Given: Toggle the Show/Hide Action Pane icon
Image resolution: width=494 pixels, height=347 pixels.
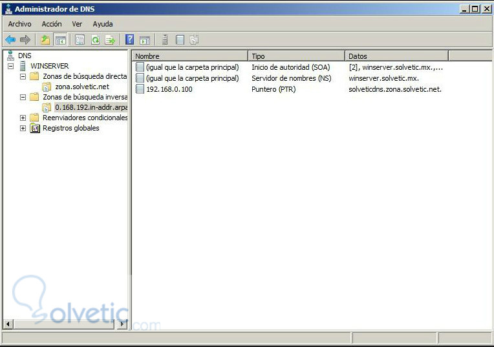Looking at the screenshot, I should (x=145, y=40).
